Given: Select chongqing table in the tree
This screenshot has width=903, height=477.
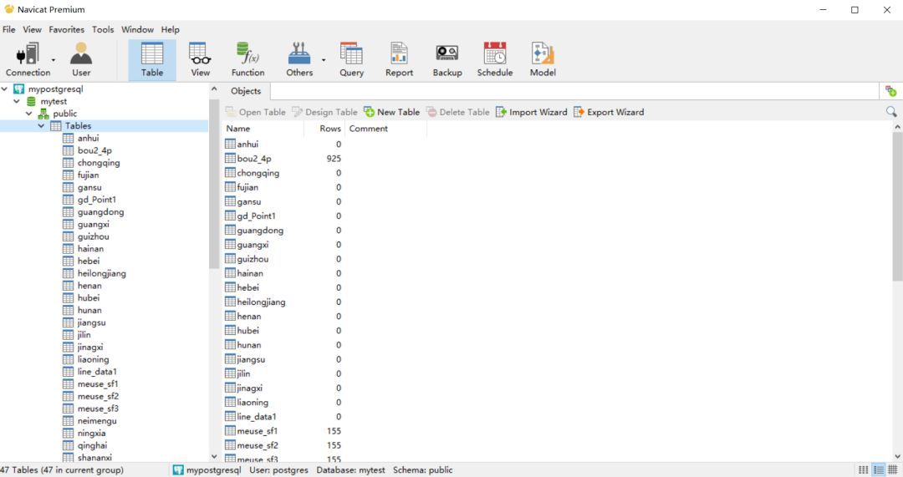Looking at the screenshot, I should (99, 163).
